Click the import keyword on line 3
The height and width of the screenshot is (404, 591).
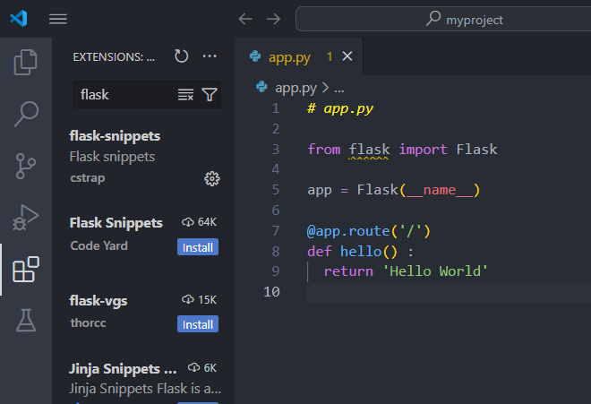[423, 150]
